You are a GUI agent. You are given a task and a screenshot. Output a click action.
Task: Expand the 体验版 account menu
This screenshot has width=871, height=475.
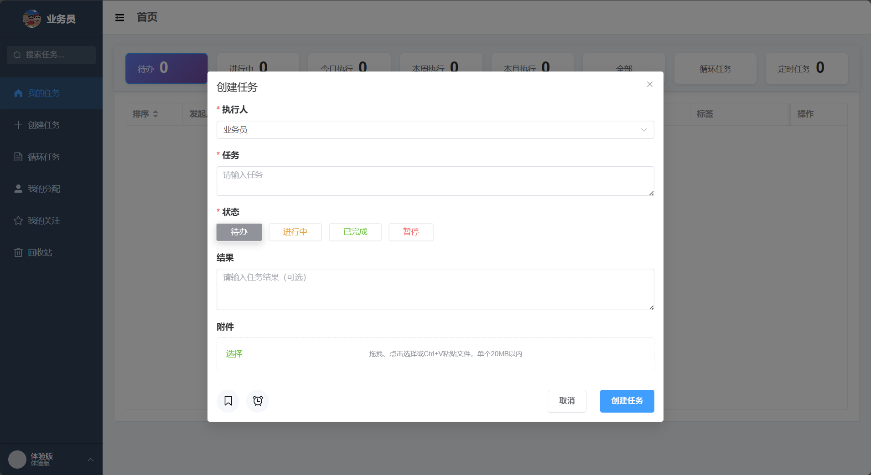click(x=89, y=460)
